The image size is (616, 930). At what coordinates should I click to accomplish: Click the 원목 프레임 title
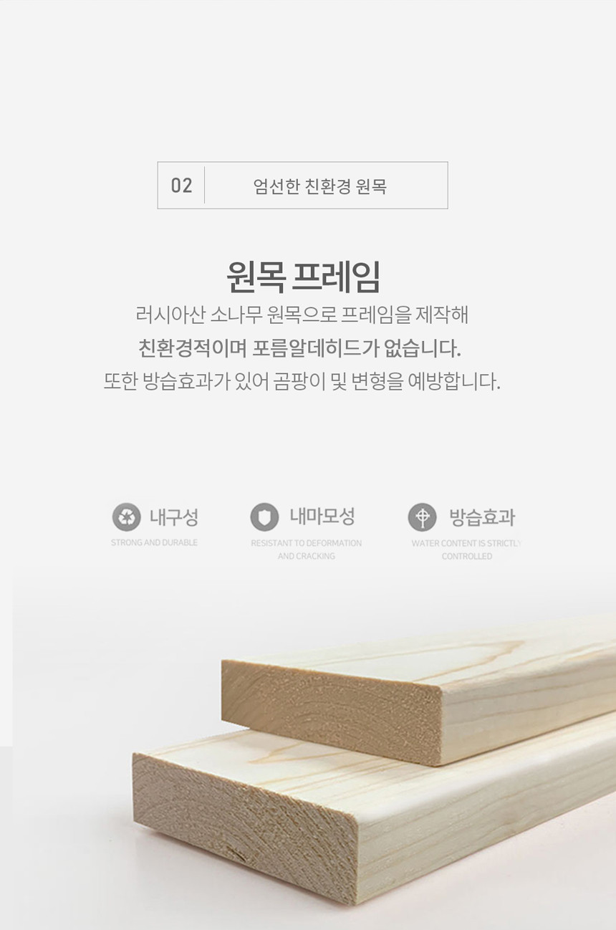[303, 276]
